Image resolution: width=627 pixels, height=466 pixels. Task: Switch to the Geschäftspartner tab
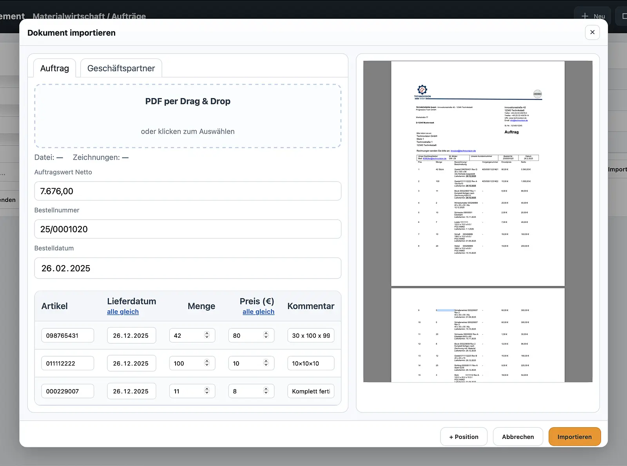121,68
